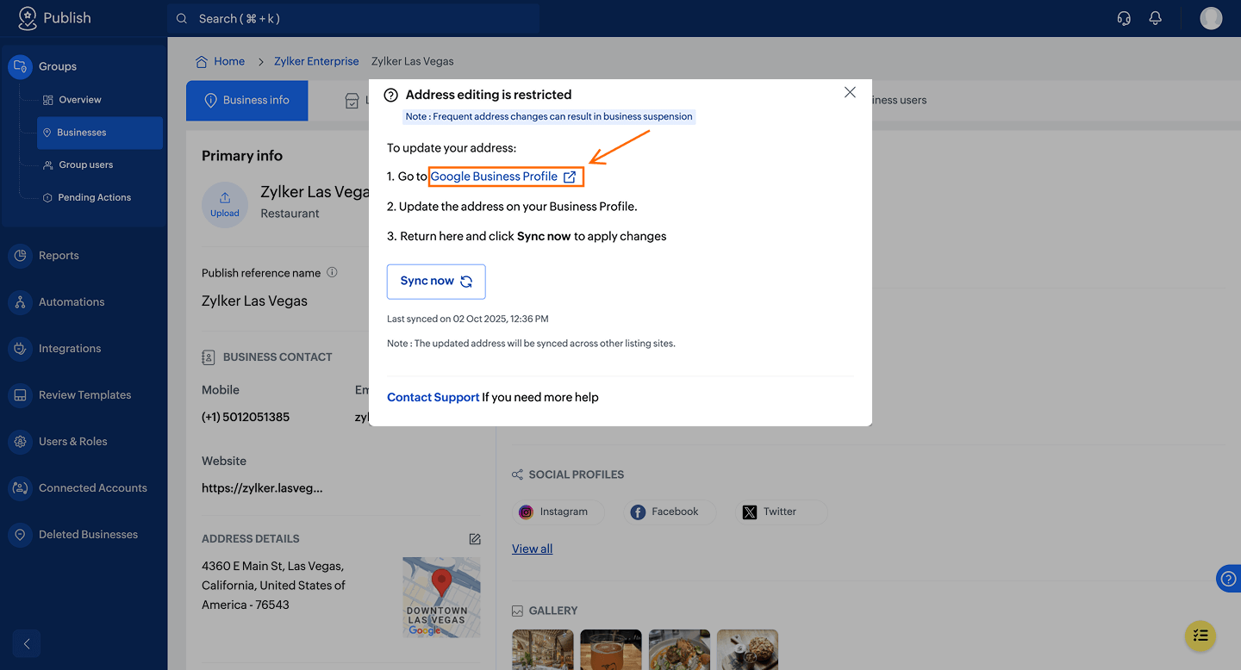Viewport: 1241px width, 670px height.
Task: Click the address text 4360 E Main St
Action: [x=273, y=586]
